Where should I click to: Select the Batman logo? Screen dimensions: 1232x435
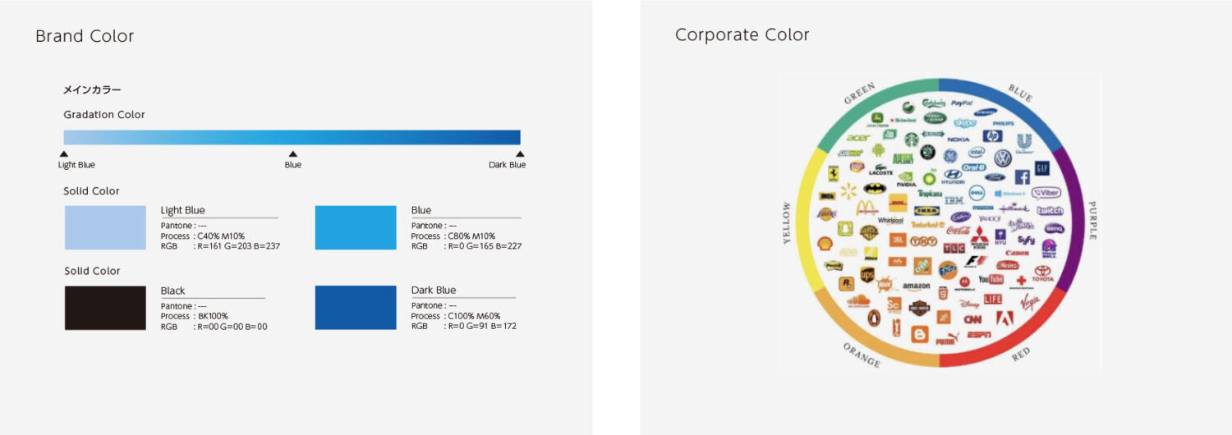point(875,188)
